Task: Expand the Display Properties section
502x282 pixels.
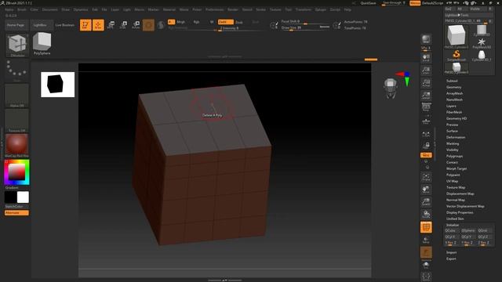Action: click(x=460, y=212)
